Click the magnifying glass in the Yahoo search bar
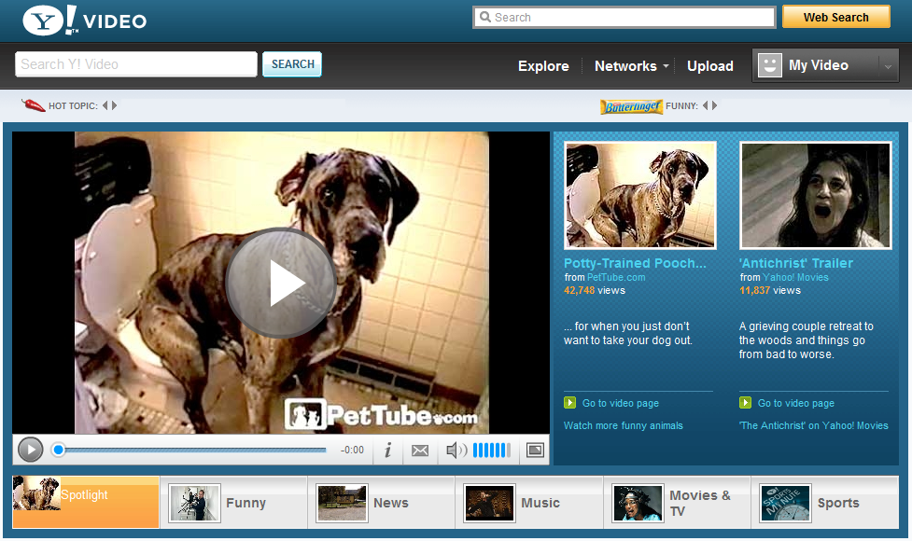Image resolution: width=912 pixels, height=541 pixels. pos(484,17)
